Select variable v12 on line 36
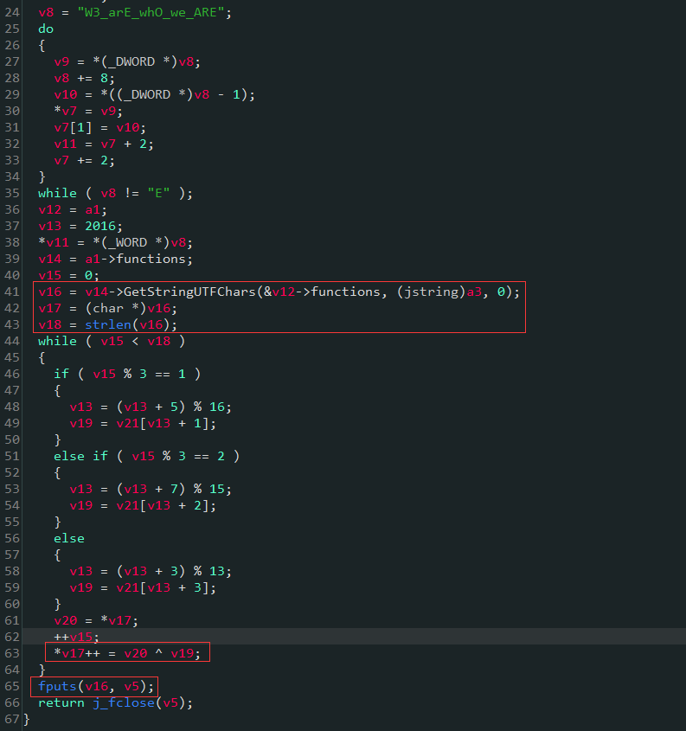This screenshot has width=686, height=731. [x=50, y=210]
